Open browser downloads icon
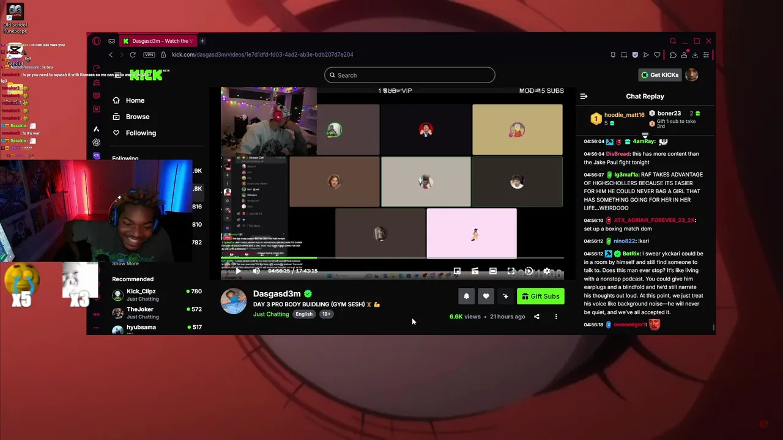 (x=695, y=54)
